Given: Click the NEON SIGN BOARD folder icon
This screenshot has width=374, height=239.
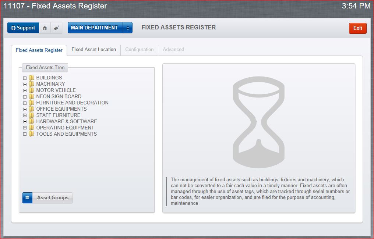Looking at the screenshot, I should 32,96.
